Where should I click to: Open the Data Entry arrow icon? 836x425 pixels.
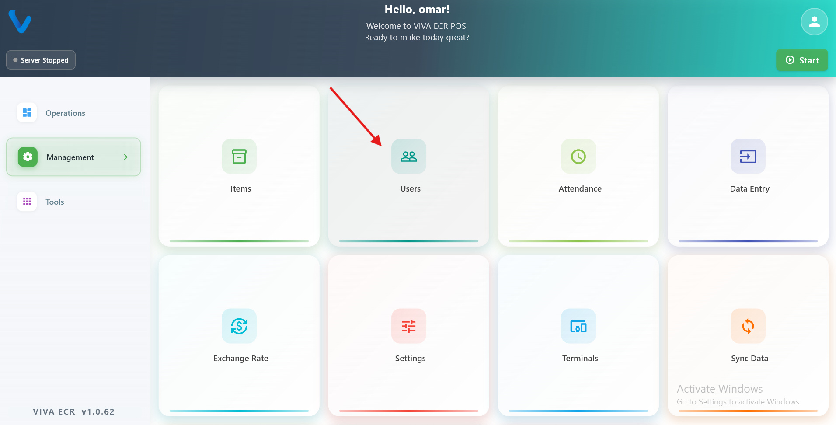coord(748,157)
